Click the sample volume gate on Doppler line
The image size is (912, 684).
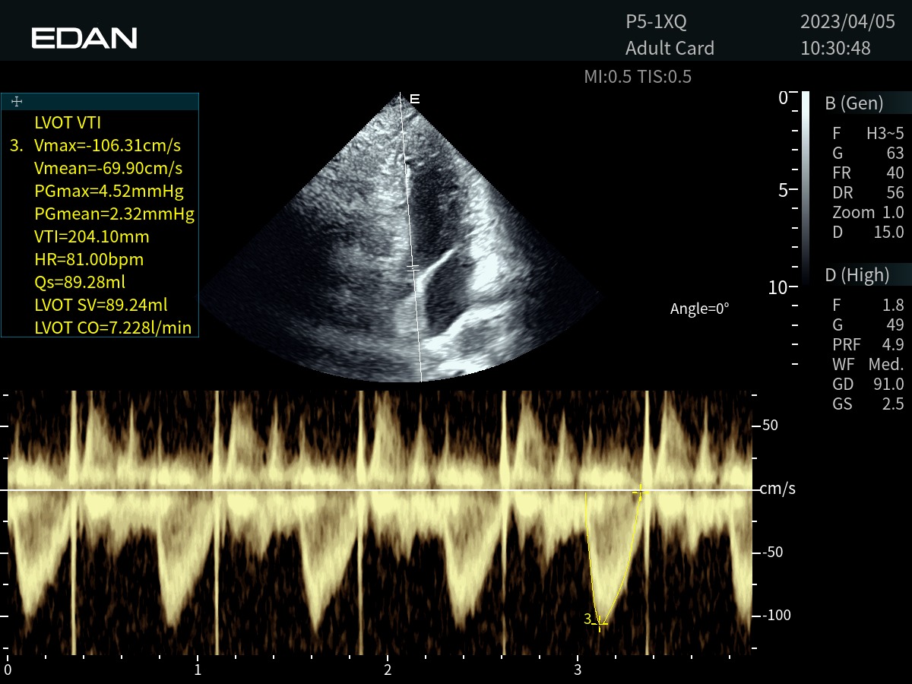[413, 268]
